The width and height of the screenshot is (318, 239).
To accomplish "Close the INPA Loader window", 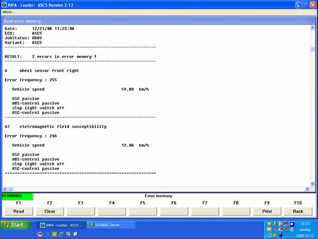I will point(312,4).
